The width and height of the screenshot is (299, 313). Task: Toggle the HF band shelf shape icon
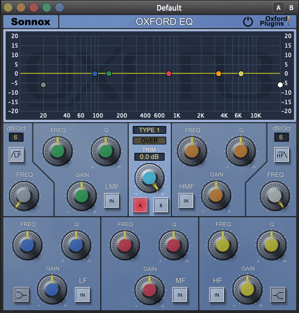coord(278,295)
